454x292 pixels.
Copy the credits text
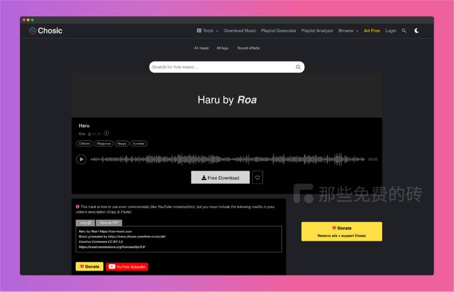pos(85,223)
